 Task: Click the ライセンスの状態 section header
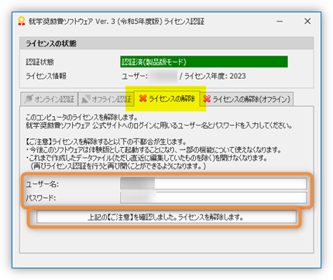pyautogui.click(x=166, y=43)
